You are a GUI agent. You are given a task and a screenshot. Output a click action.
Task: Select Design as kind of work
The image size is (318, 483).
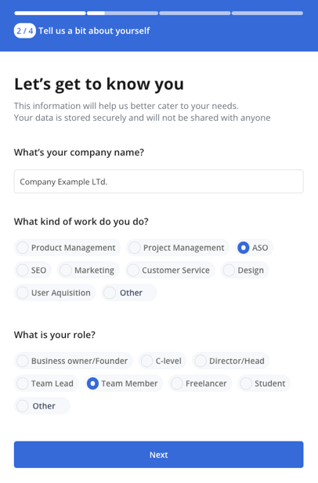(x=244, y=271)
